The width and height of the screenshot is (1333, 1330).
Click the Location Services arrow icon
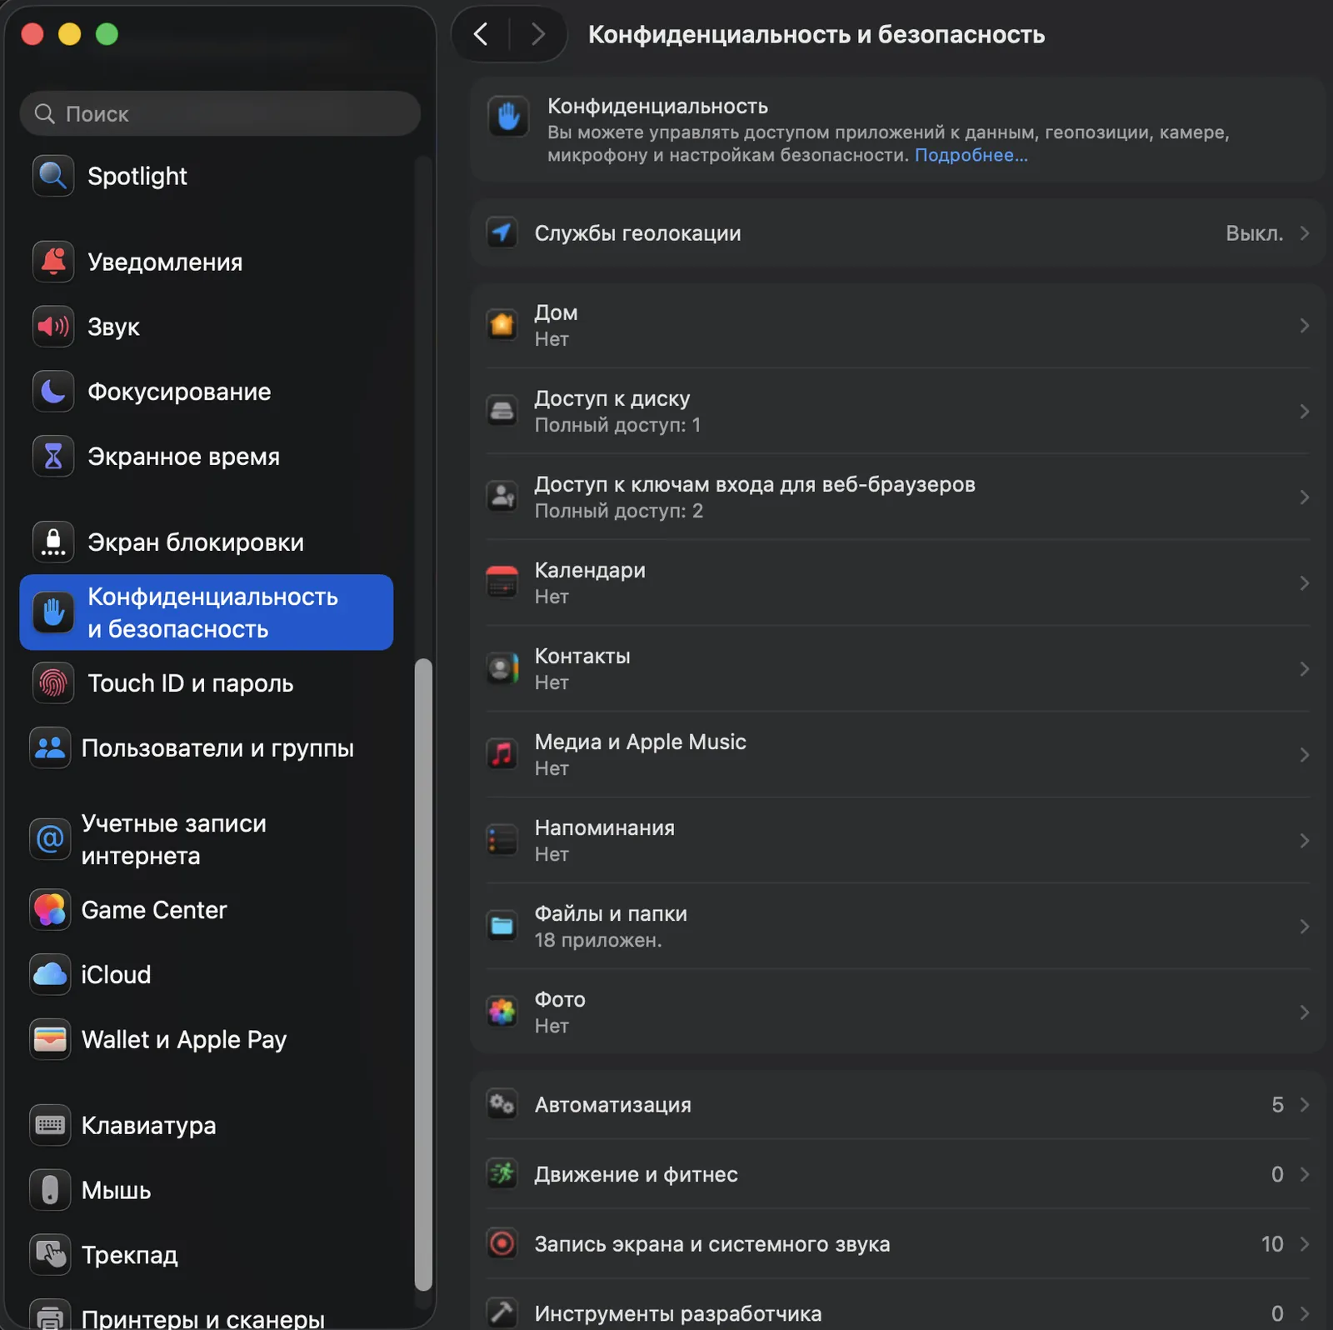[502, 233]
